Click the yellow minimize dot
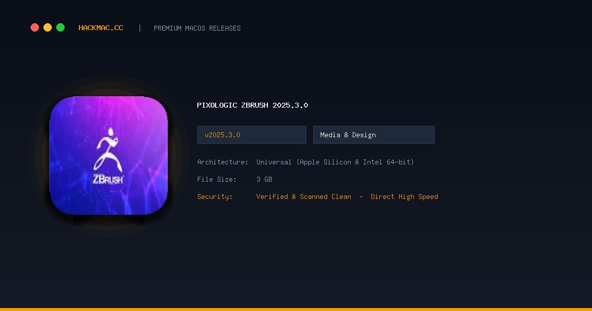Viewport: 592px width, 311px height. (47, 28)
